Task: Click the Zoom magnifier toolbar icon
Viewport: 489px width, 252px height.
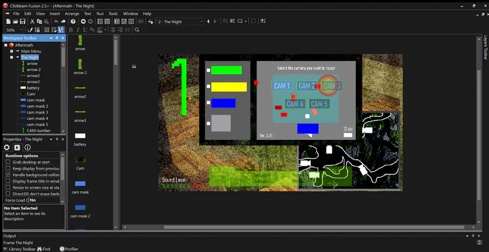Action: (137, 30)
